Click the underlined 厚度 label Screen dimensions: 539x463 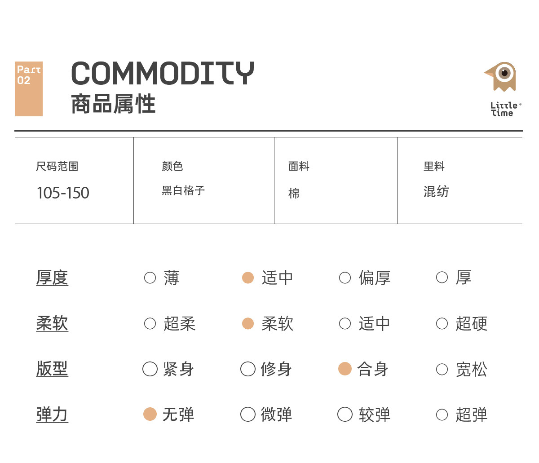(x=52, y=278)
